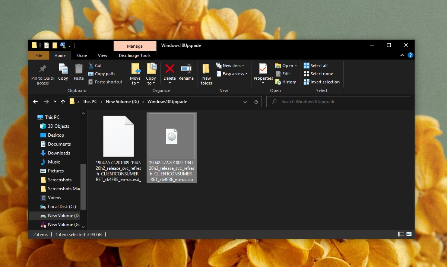Expand the address bar history chevron

(x=245, y=102)
